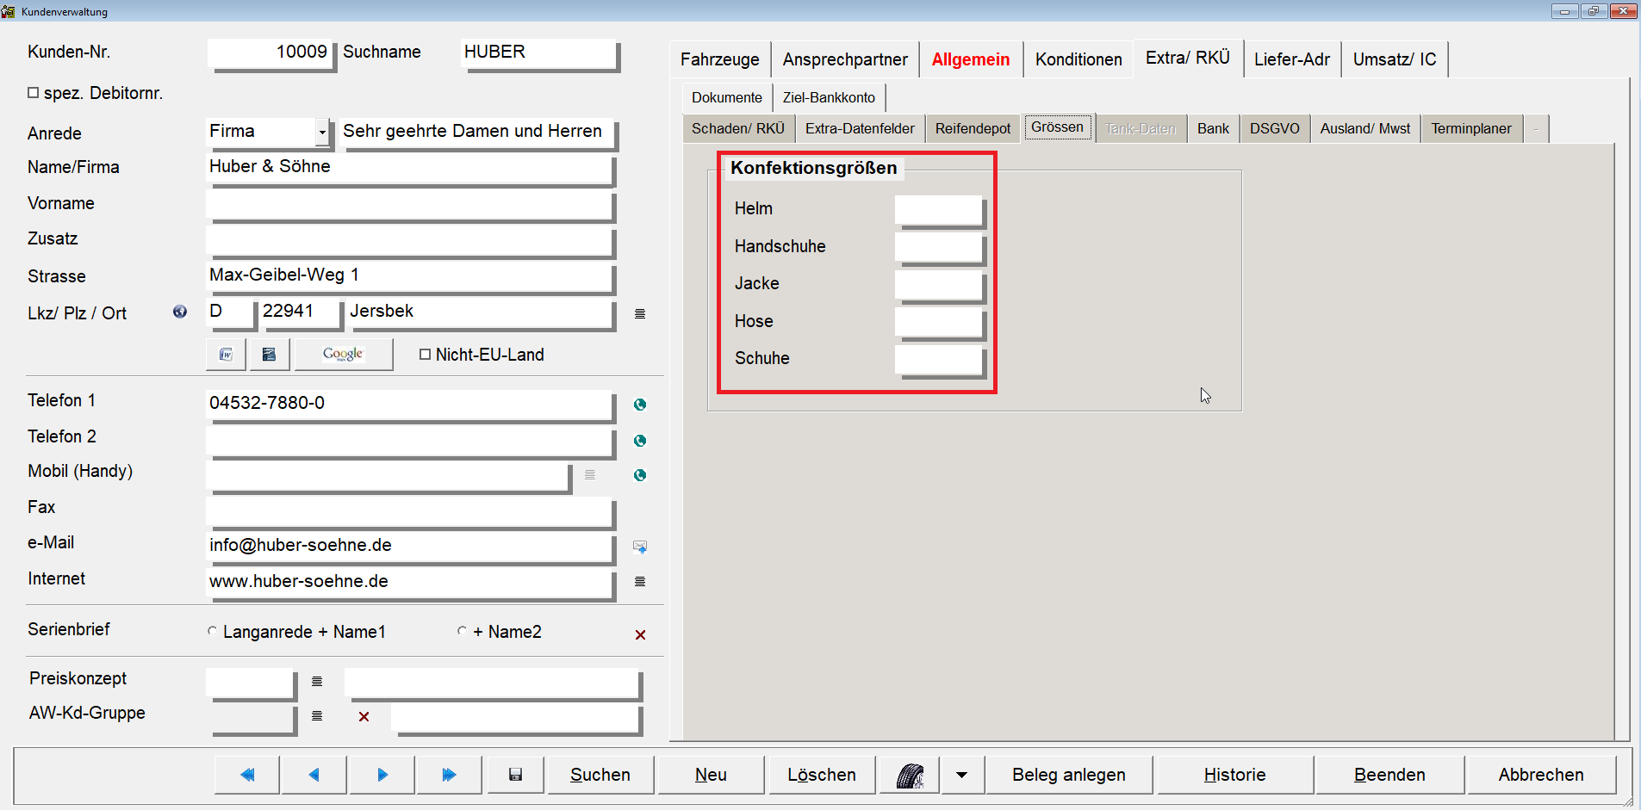Open the list icon next to Mobil field

pyautogui.click(x=590, y=474)
